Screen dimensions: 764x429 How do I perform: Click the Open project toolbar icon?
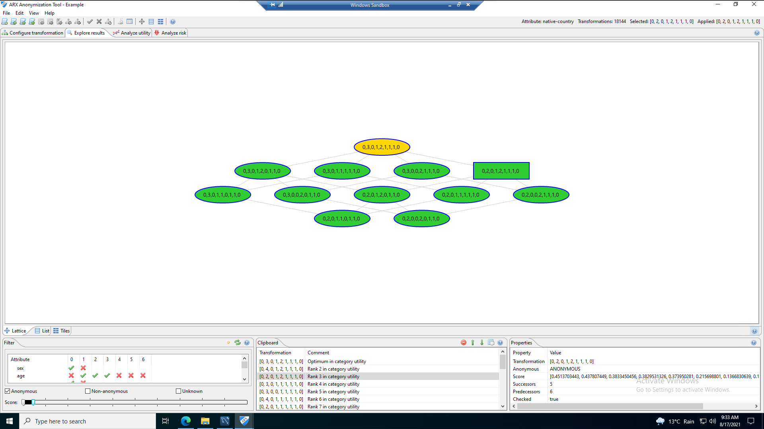tap(14, 22)
